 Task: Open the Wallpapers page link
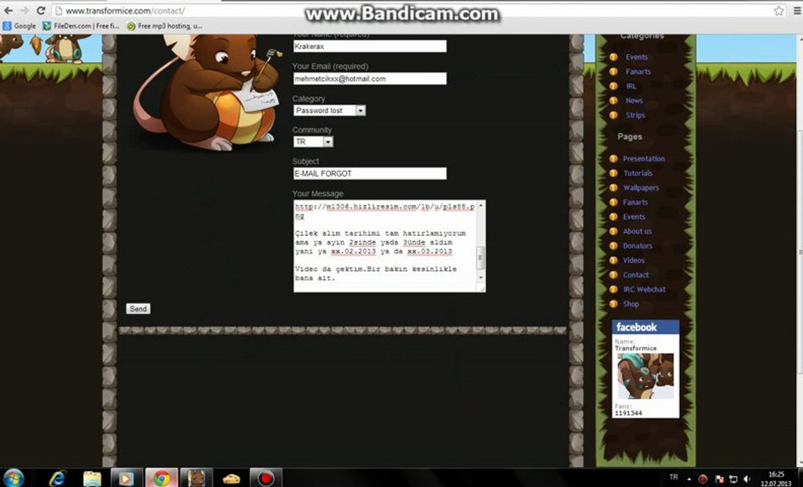641,187
